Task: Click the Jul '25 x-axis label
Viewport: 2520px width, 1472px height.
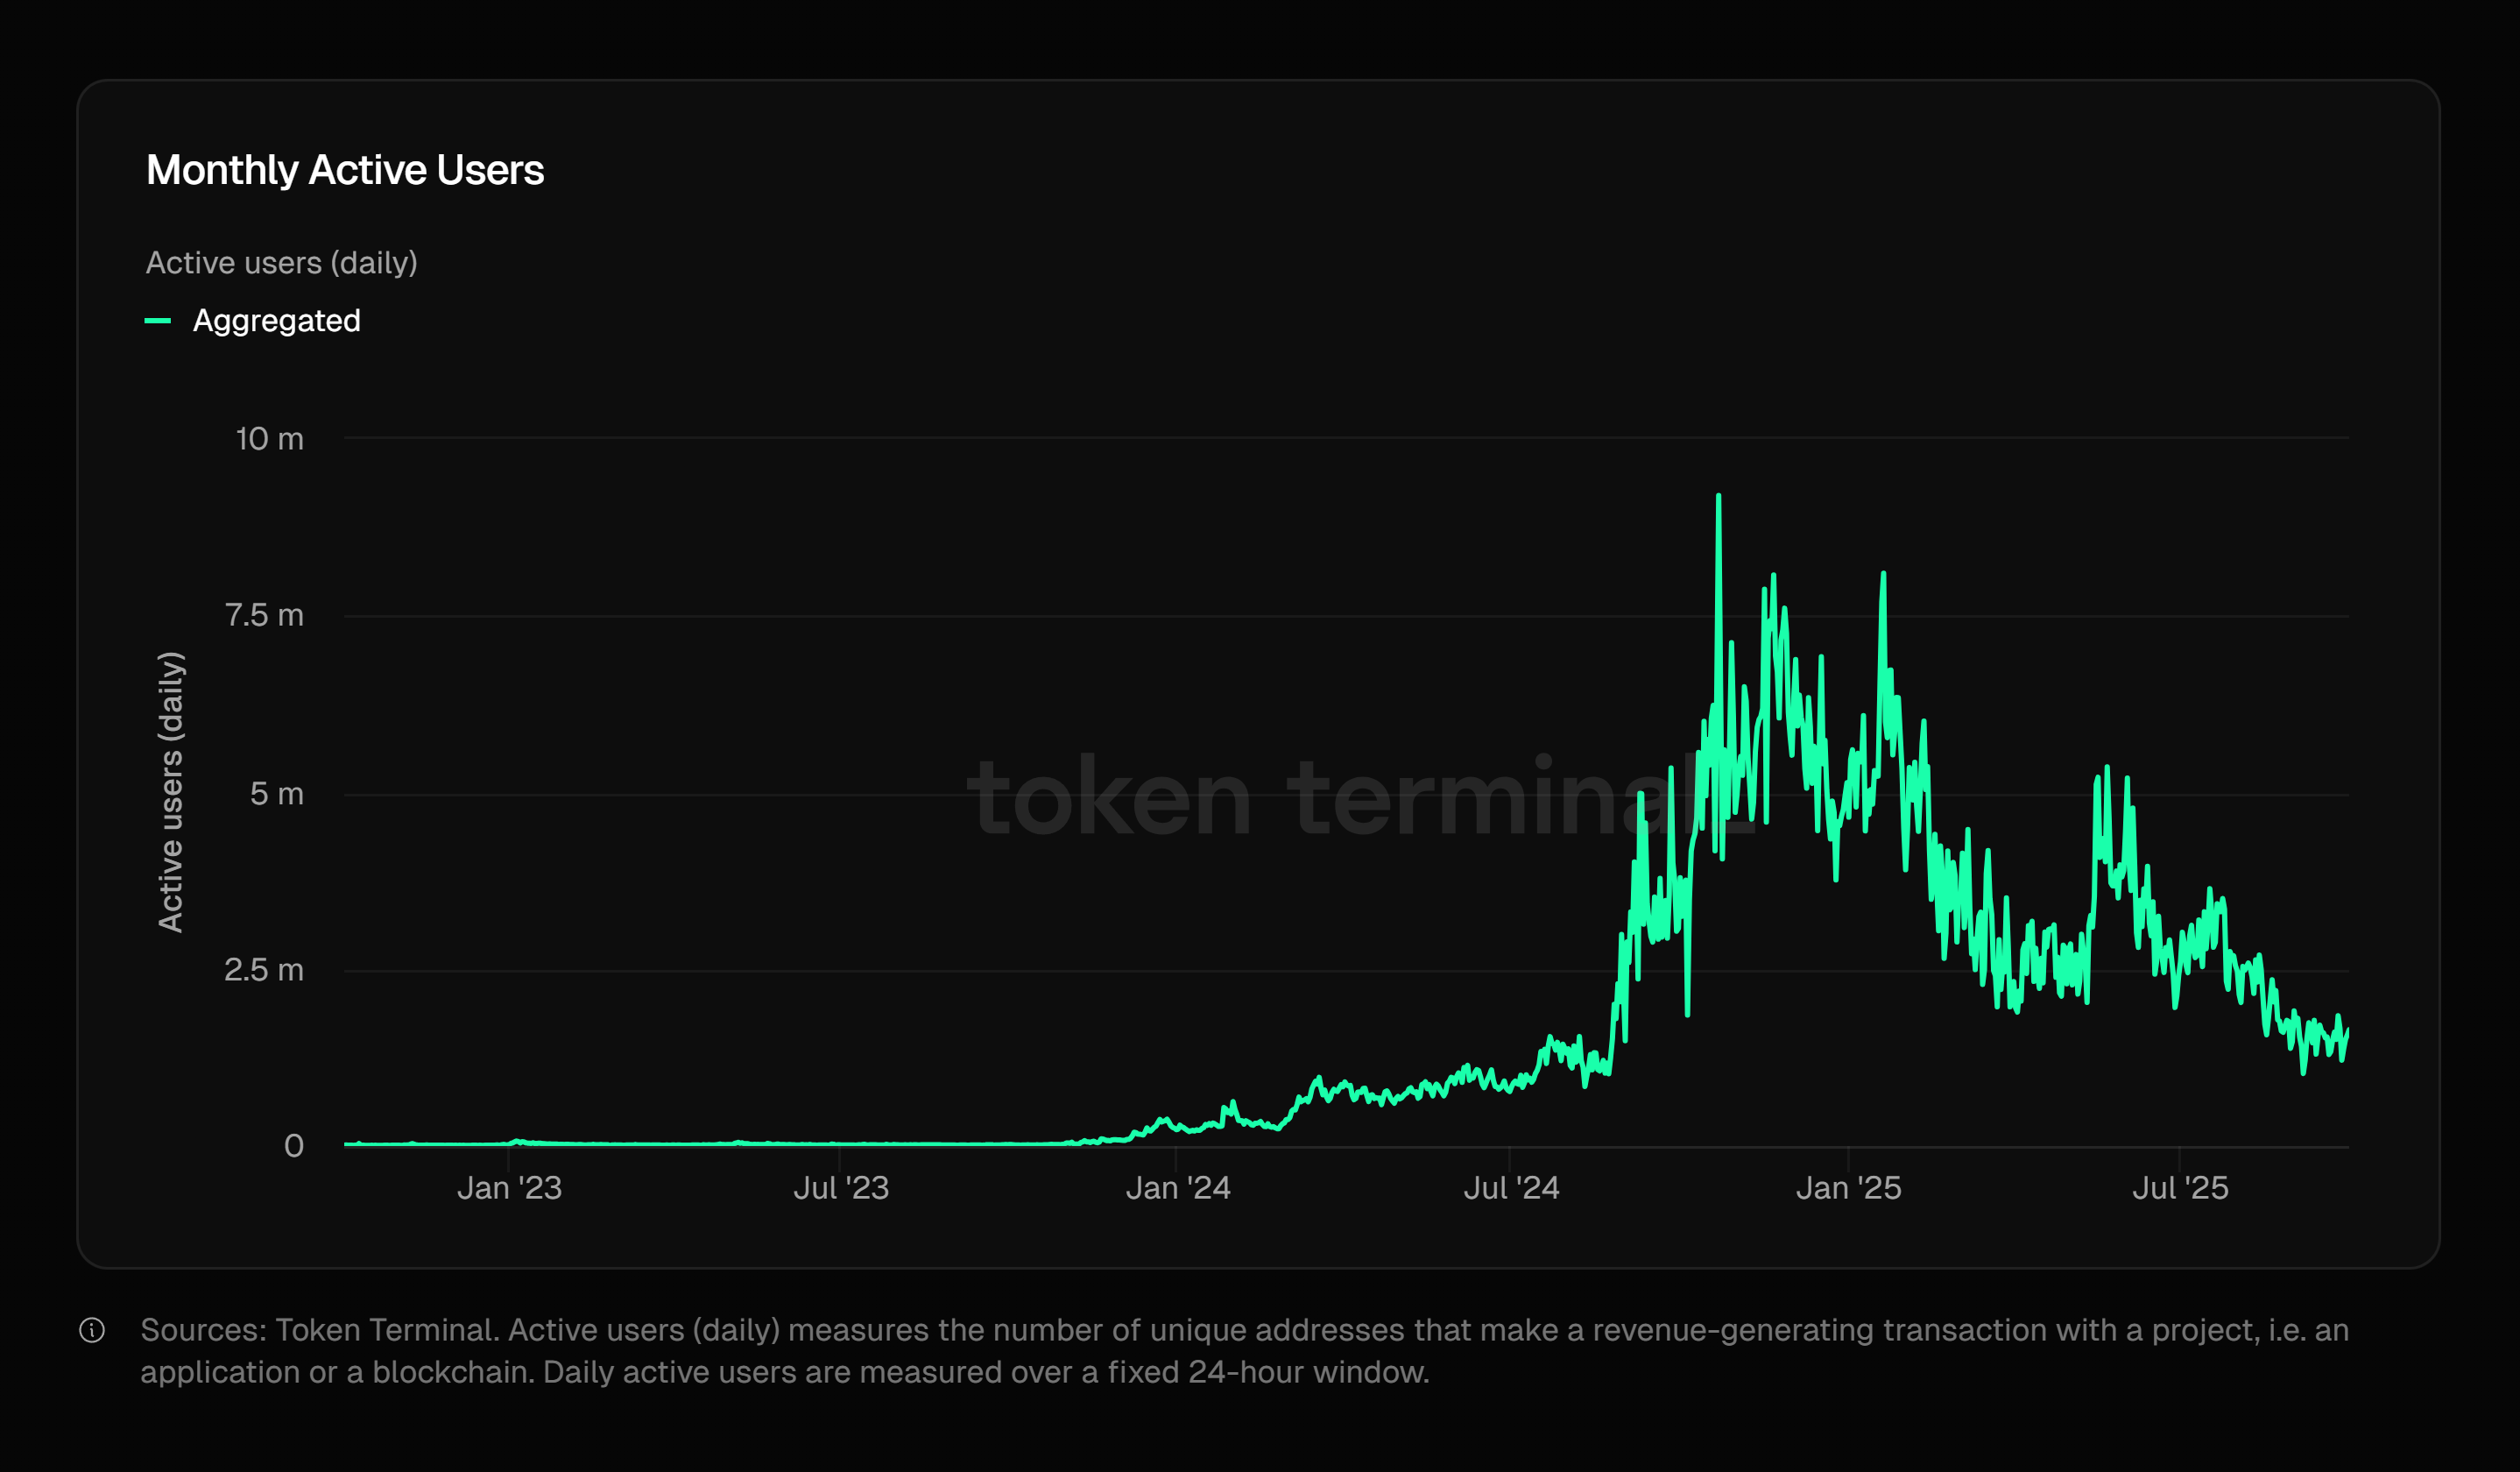Action: pos(2180,1188)
